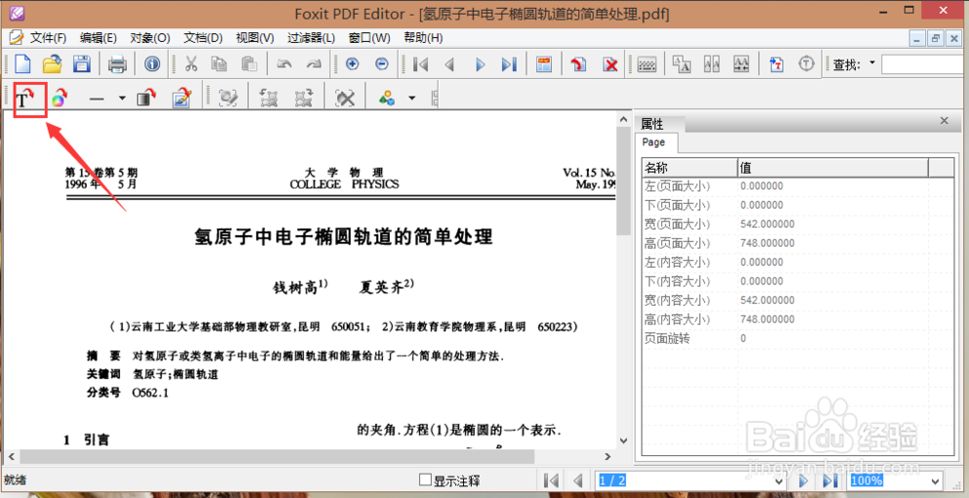
Task: Expand the page number dropdown
Action: (779, 480)
